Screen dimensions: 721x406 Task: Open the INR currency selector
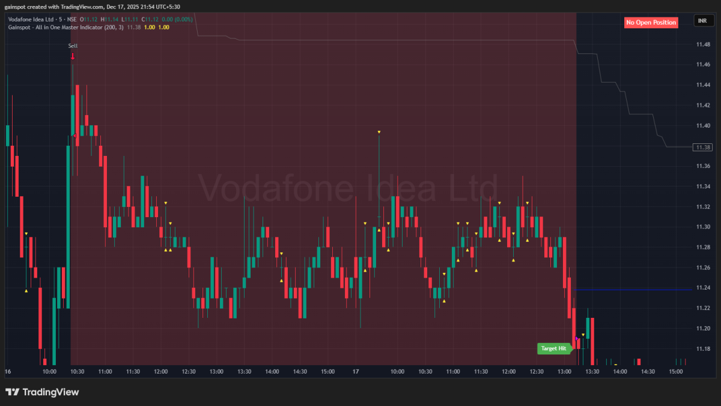[702, 22]
